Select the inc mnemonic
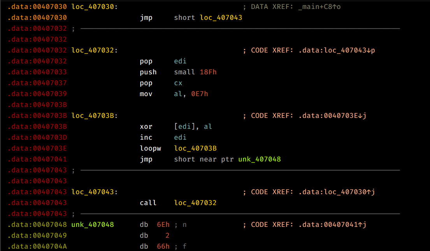Screen dimensions: 430x251 tap(146, 138)
